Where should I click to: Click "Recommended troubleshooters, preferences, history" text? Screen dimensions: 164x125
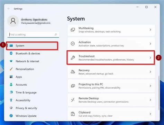click(x=106, y=60)
